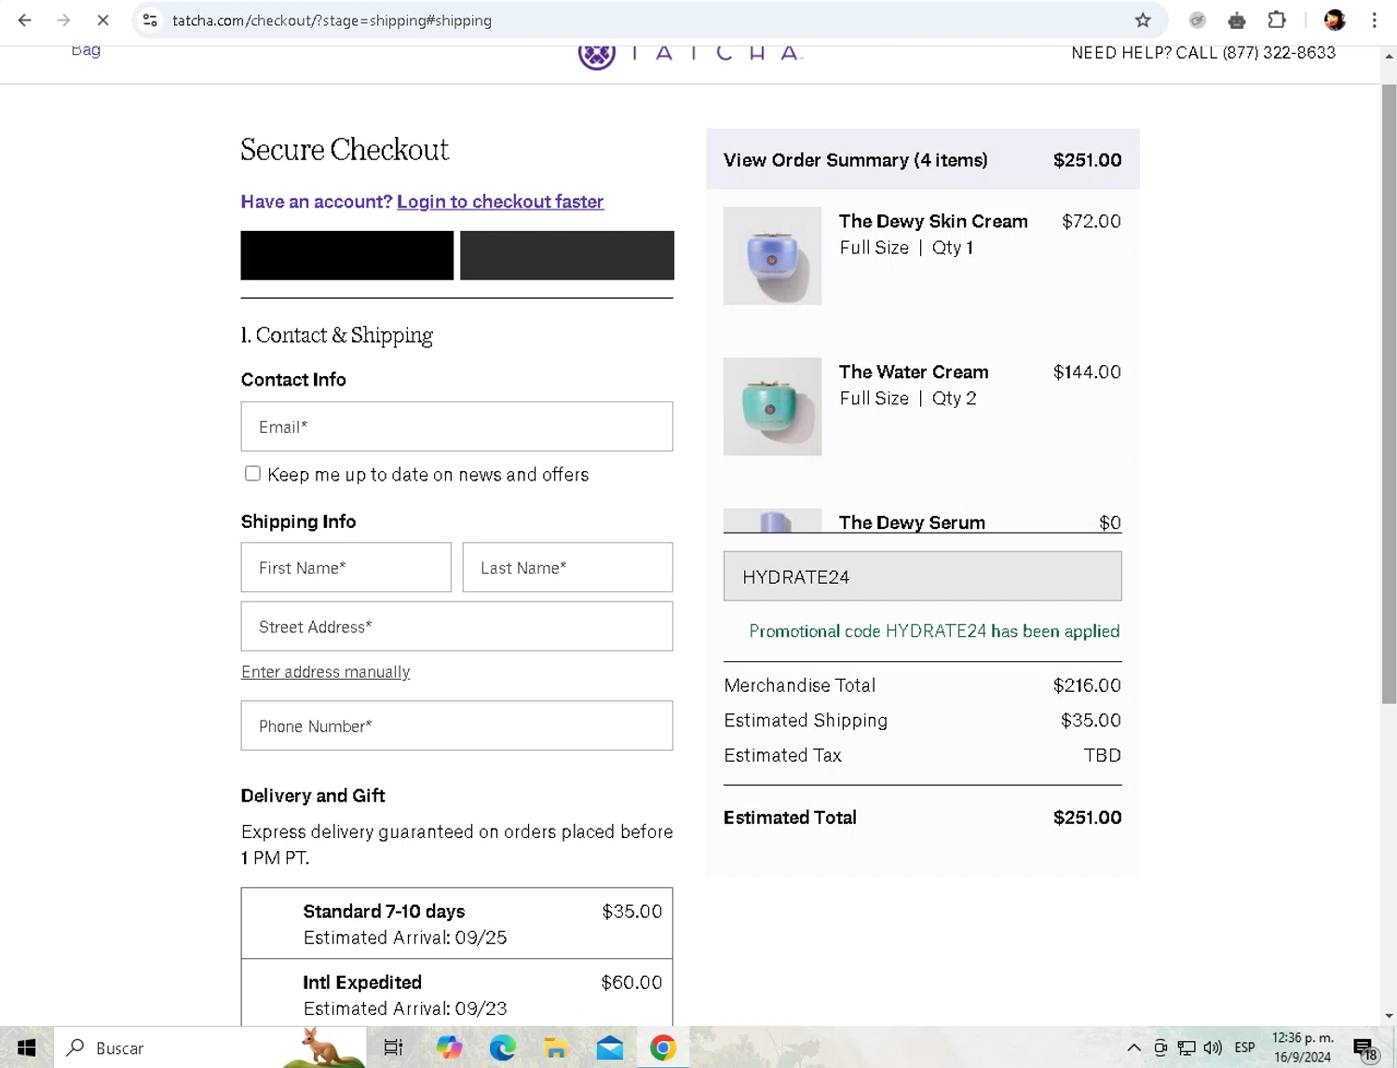Screen dimensions: 1397x1068
Task: Click Estimated Tax TBD value
Action: pyautogui.click(x=1102, y=755)
